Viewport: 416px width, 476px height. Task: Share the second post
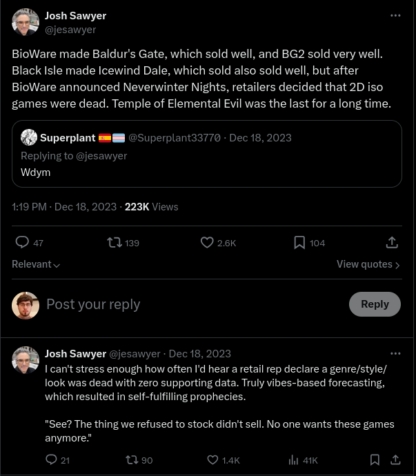point(395,459)
